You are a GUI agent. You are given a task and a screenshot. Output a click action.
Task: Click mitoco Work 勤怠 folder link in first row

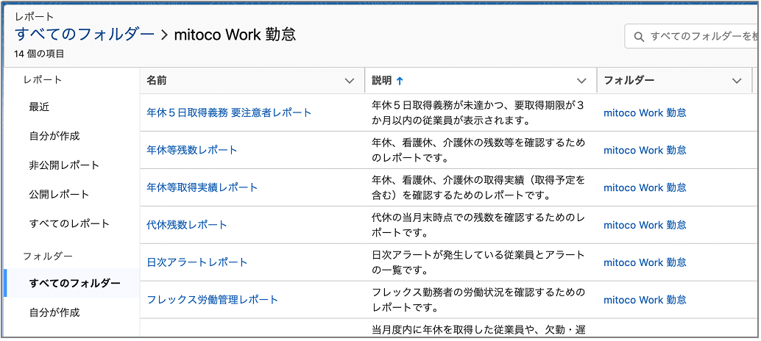click(645, 112)
